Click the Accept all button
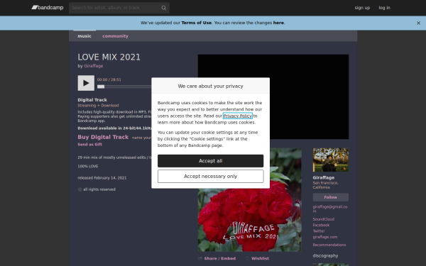Image resolution: width=426 pixels, height=266 pixels. (x=211, y=161)
